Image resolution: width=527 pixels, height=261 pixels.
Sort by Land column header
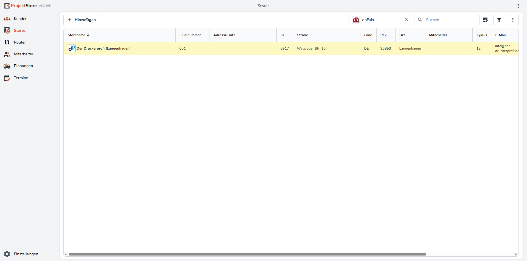point(368,35)
